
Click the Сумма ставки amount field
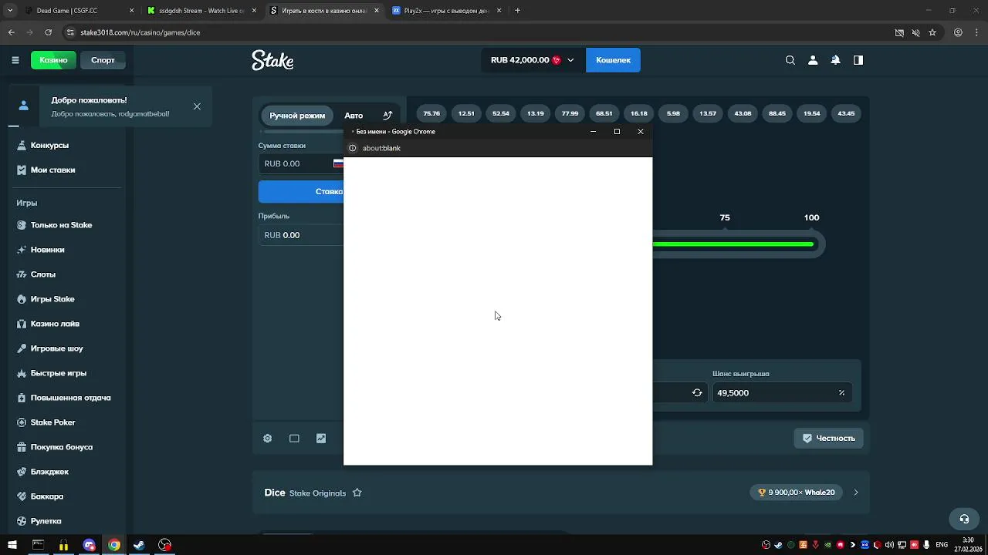coord(301,163)
